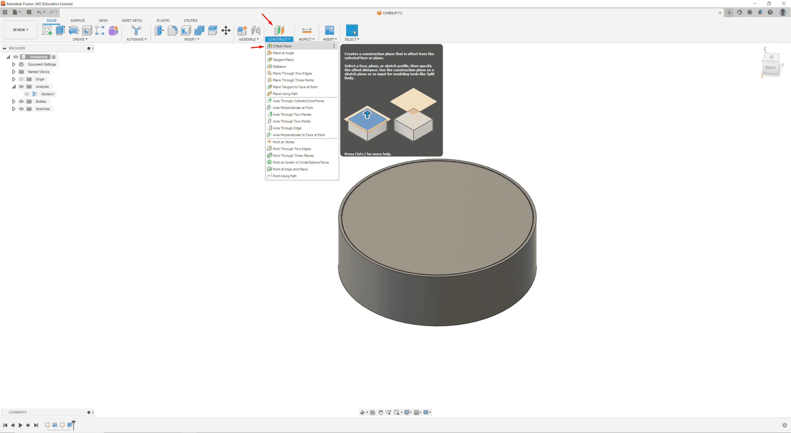
Task: Click the Create Form purple icon
Action: [x=113, y=30]
